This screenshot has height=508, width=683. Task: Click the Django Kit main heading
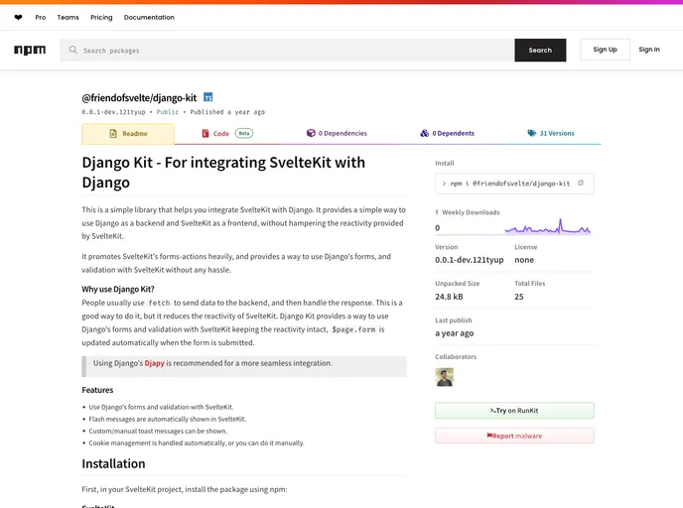click(x=223, y=172)
